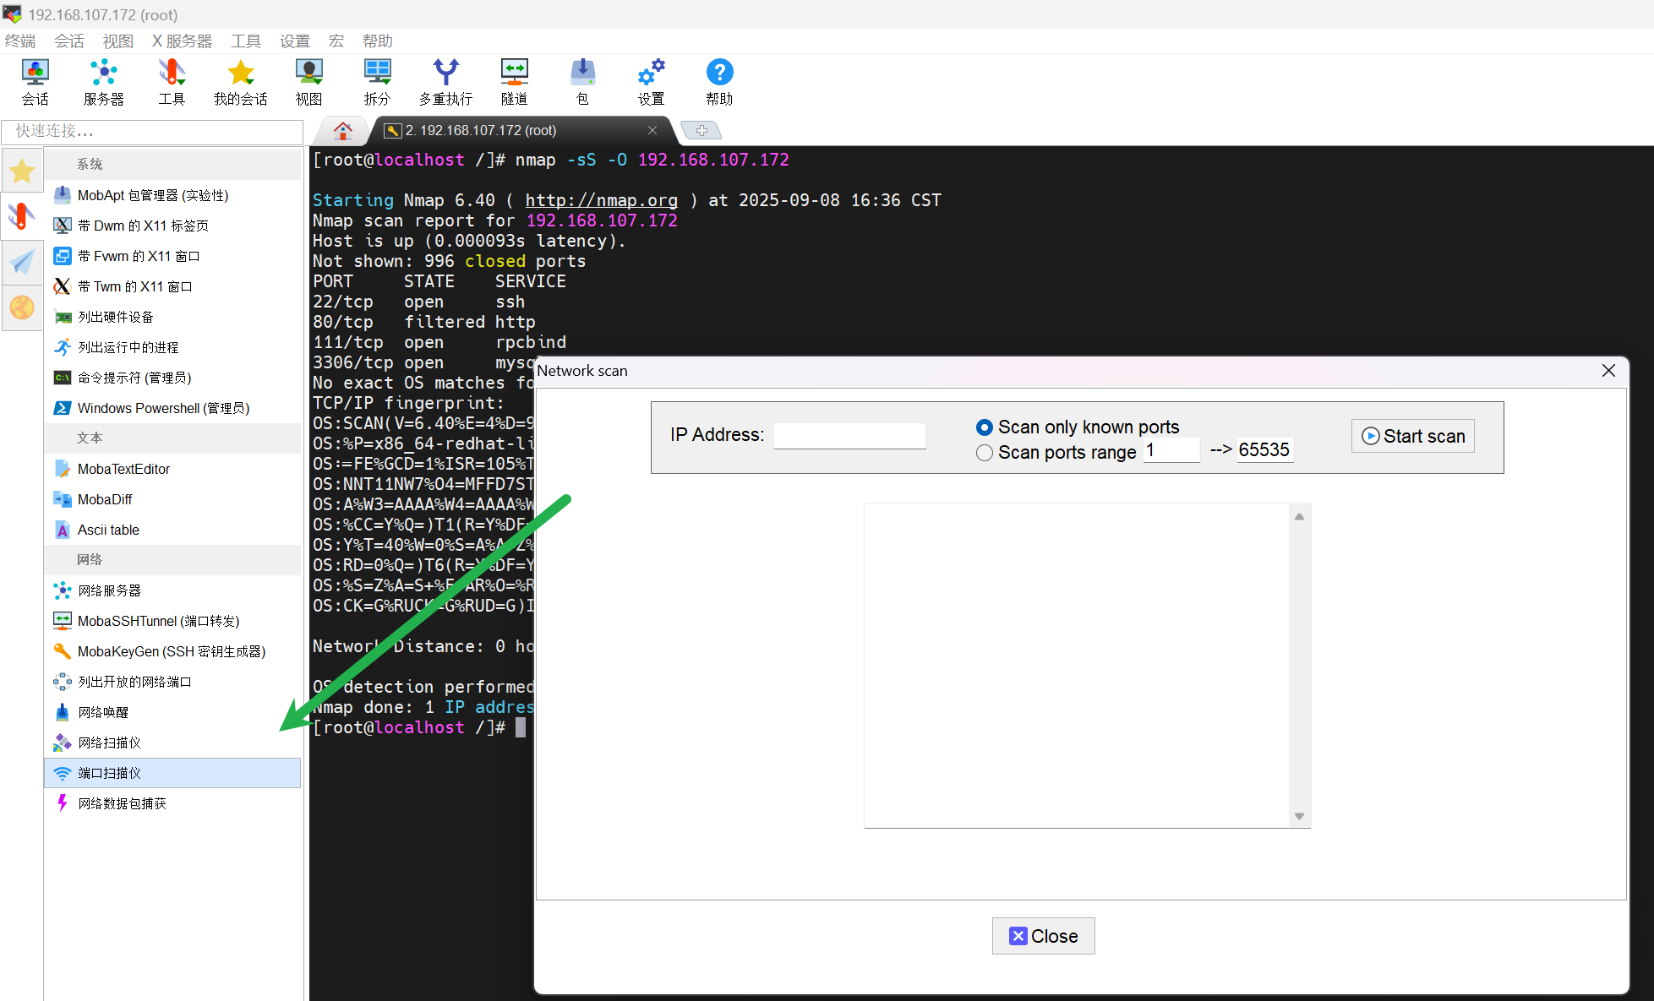Open the X 服务器 menu
Image resolution: width=1654 pixels, height=1001 pixels.
click(182, 41)
